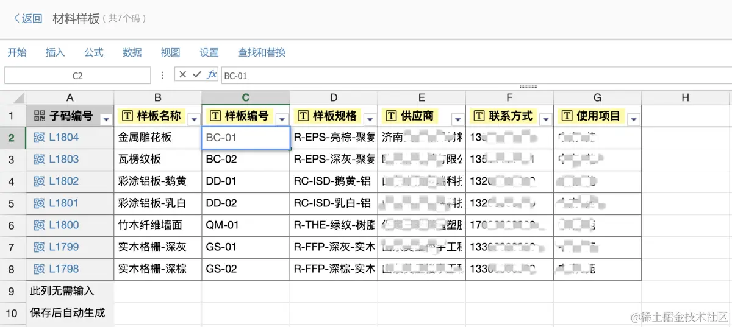Click the code icon next to L1799
The width and height of the screenshot is (732, 327).
(x=40, y=247)
